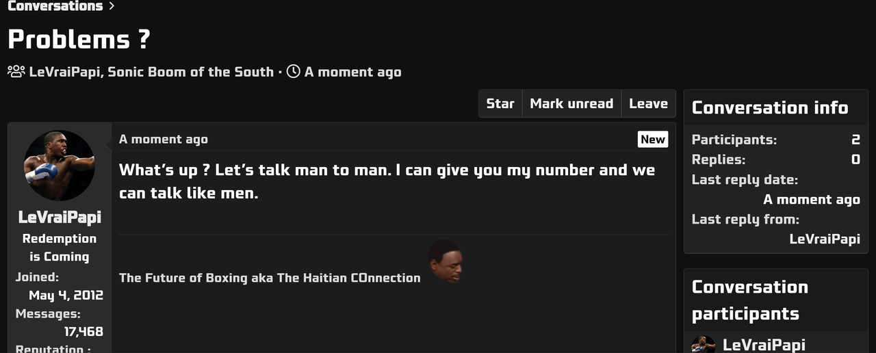
Task: Open LeVraiPapi's large boxer avatar
Action: click(x=60, y=166)
